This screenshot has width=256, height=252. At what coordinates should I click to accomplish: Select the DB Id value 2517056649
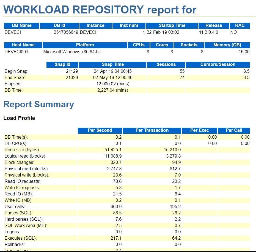pyautogui.click(x=66, y=32)
